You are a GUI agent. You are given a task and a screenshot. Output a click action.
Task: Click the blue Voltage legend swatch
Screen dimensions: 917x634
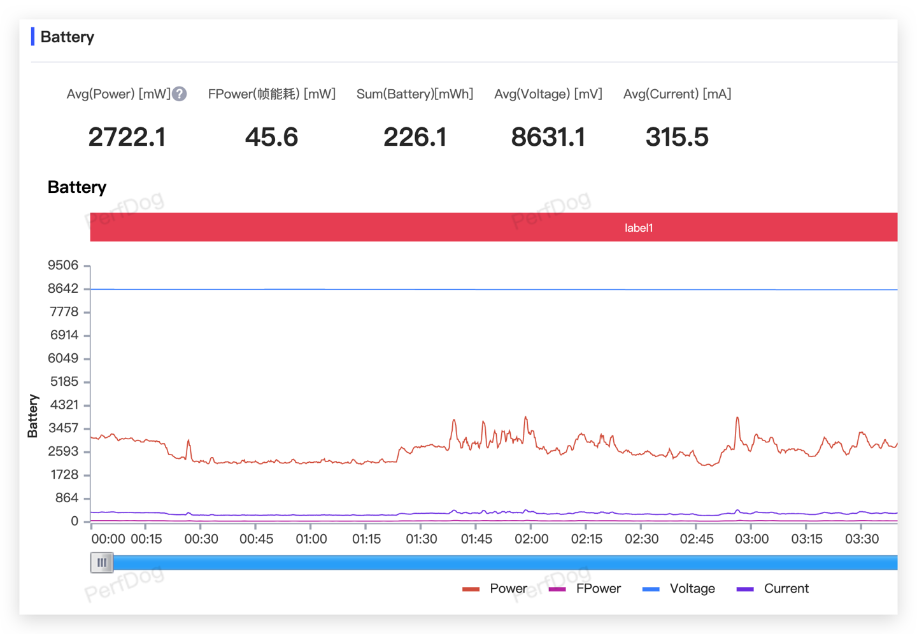(651, 589)
